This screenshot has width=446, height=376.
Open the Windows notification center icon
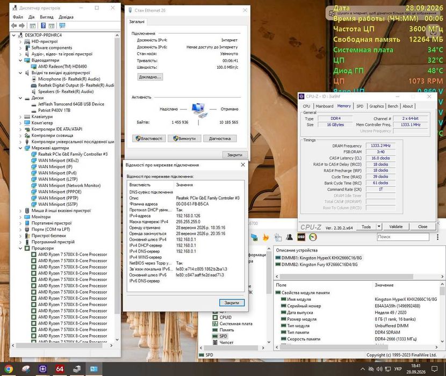[434, 369]
